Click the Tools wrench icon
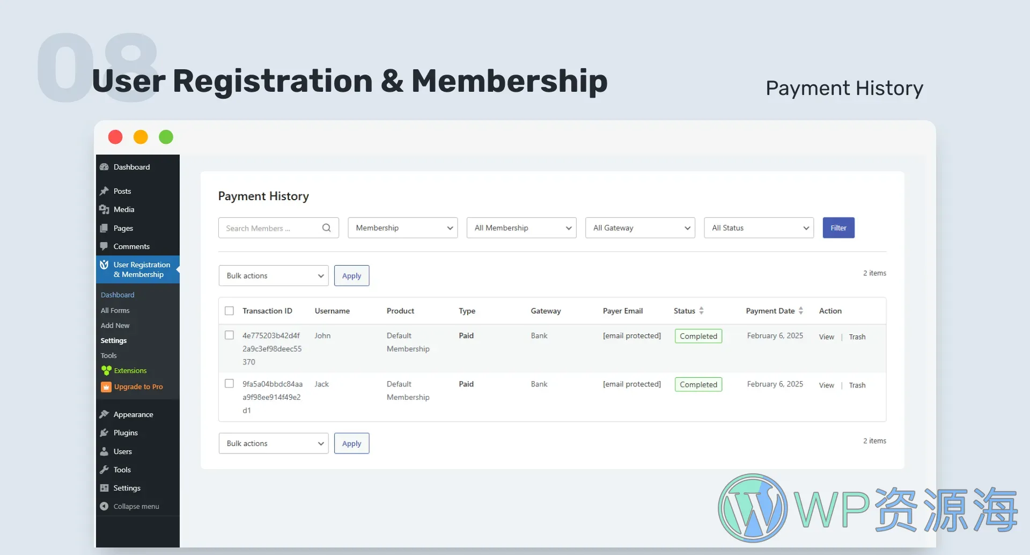The width and height of the screenshot is (1030, 555). (x=104, y=470)
